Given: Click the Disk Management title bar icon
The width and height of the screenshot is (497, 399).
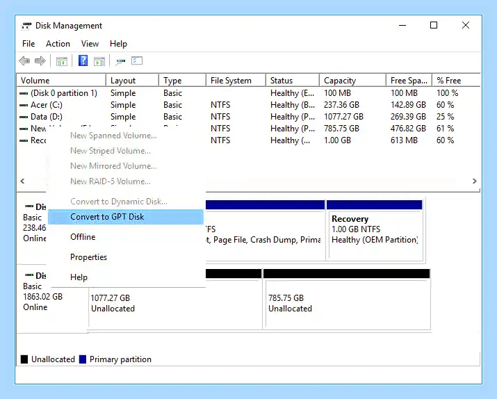Looking at the screenshot, I should [26, 26].
